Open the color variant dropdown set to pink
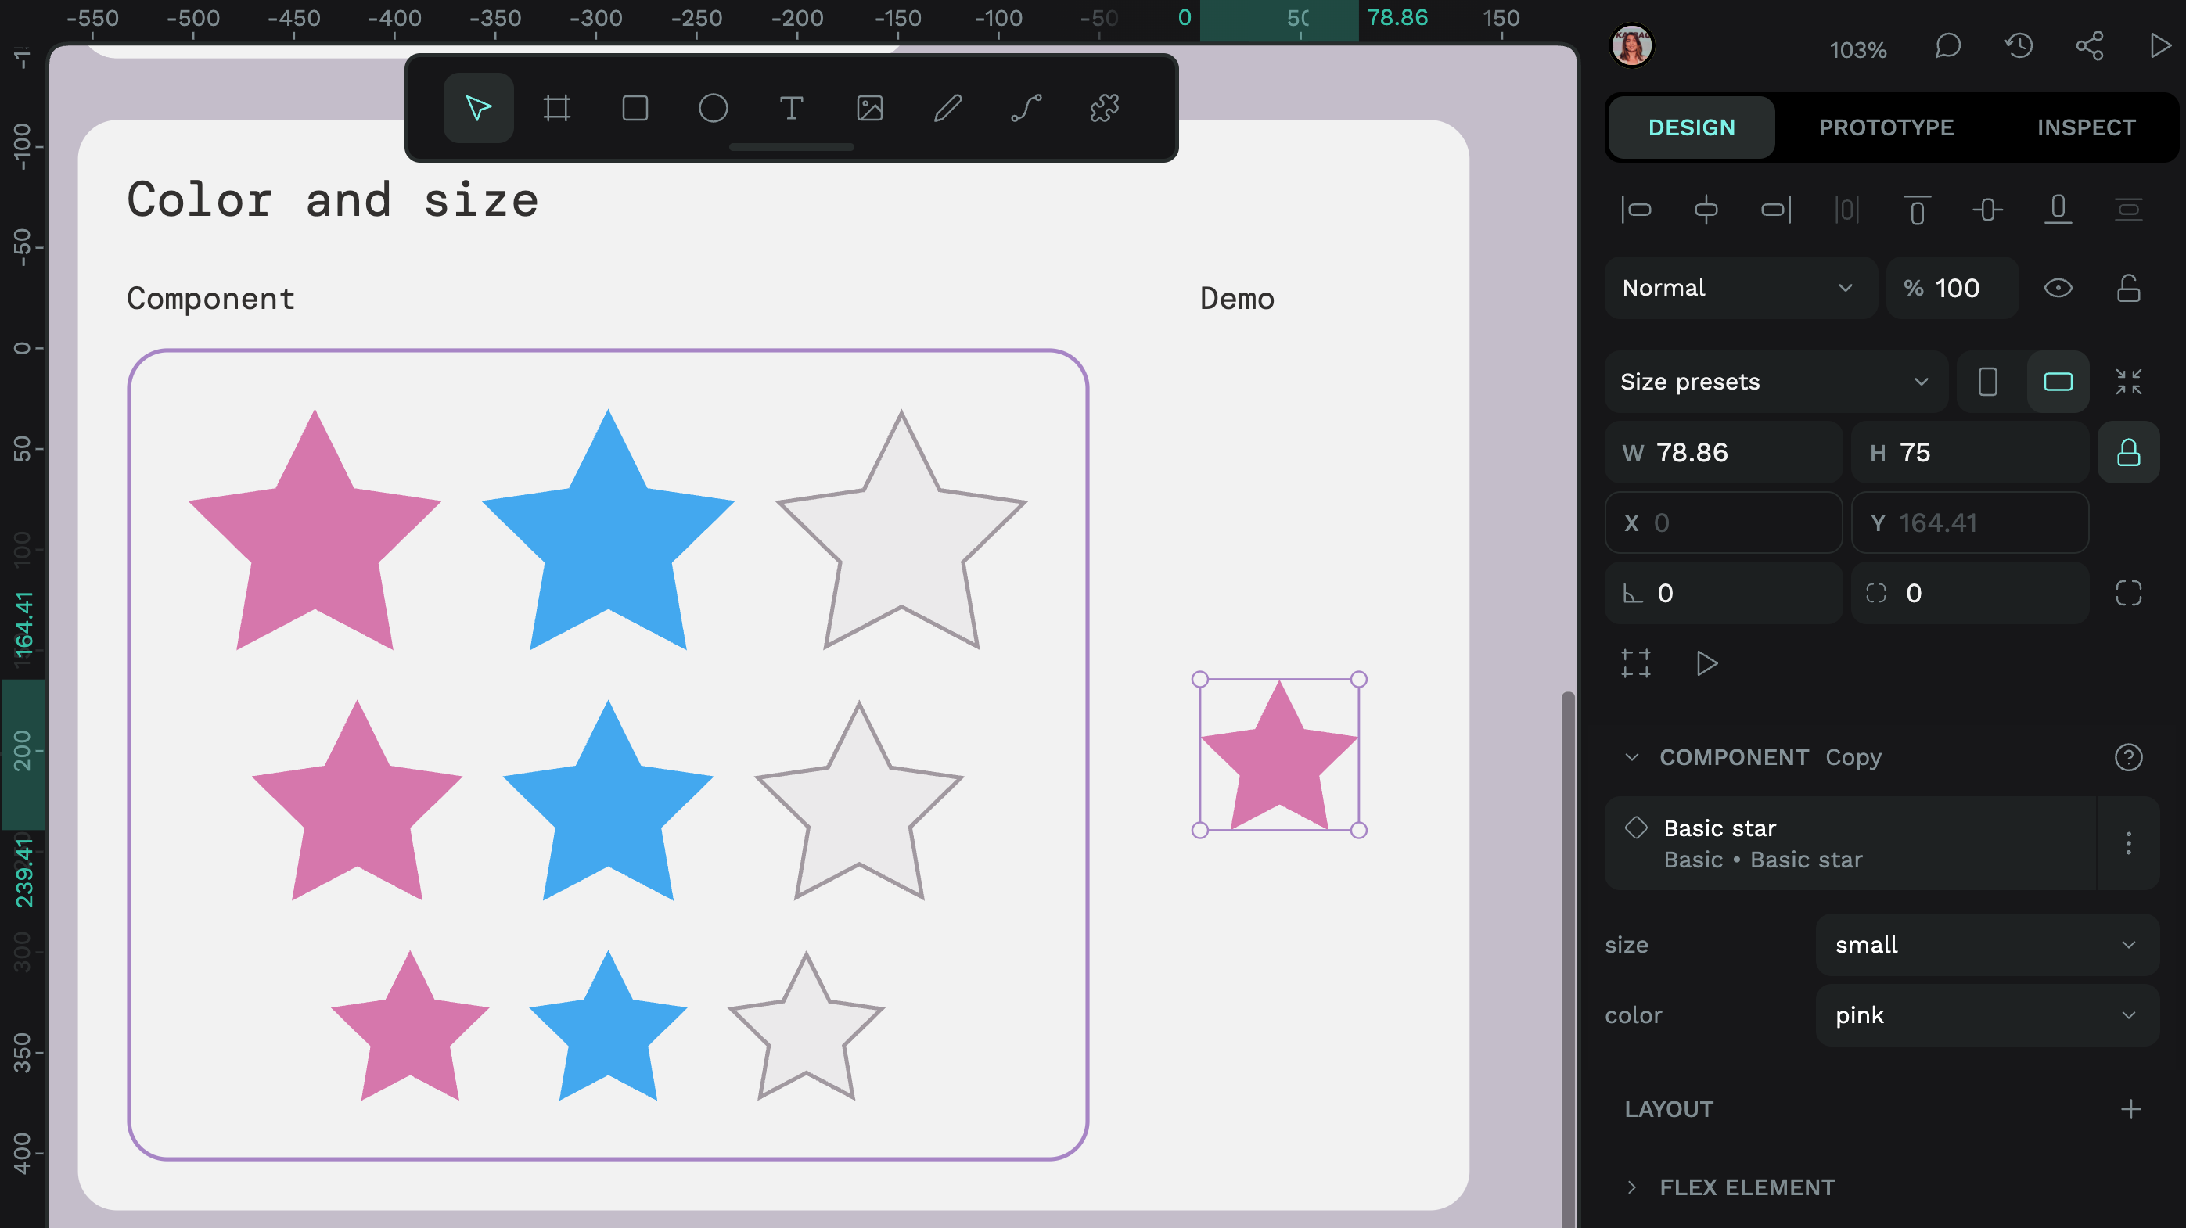2186x1228 pixels. coord(1986,1015)
